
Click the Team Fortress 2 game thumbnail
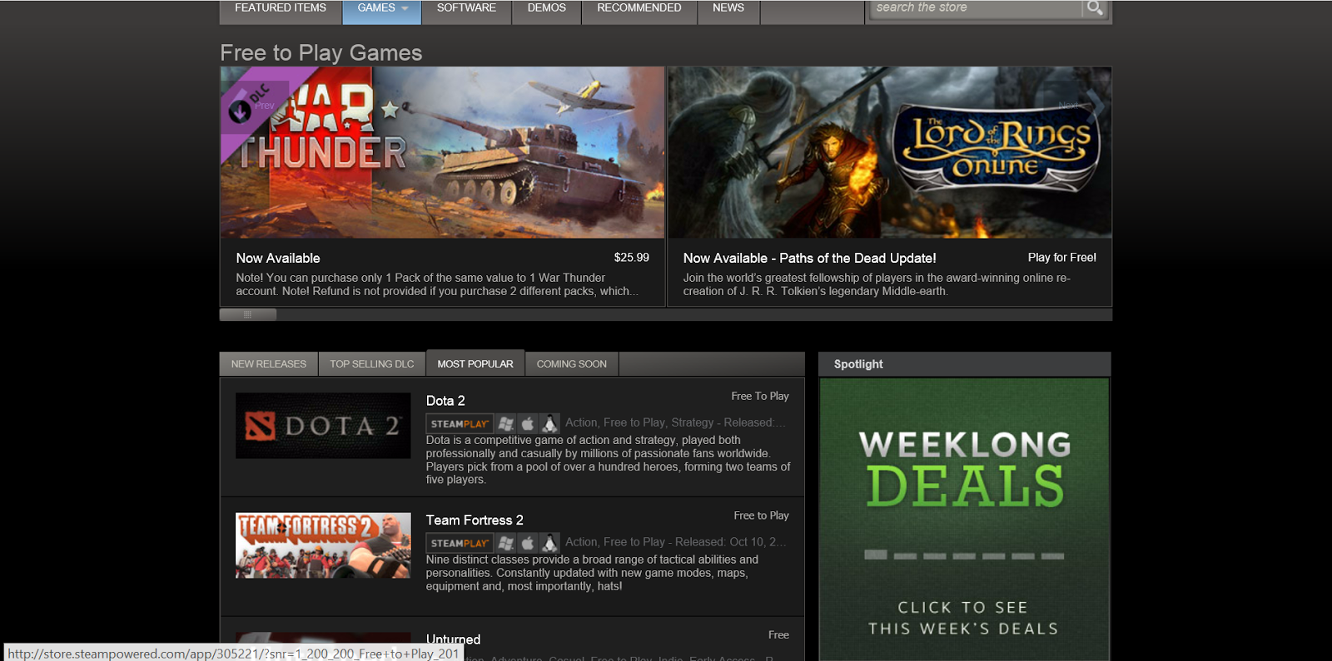point(323,545)
